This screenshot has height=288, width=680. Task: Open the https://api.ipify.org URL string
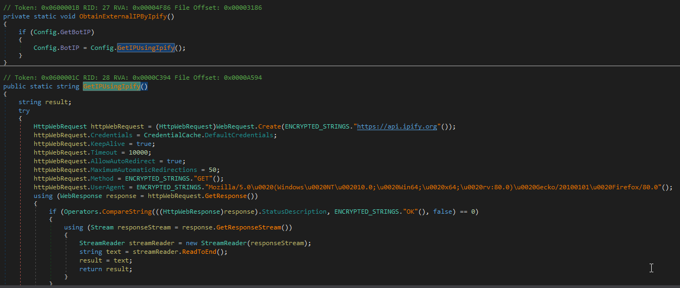click(397, 126)
